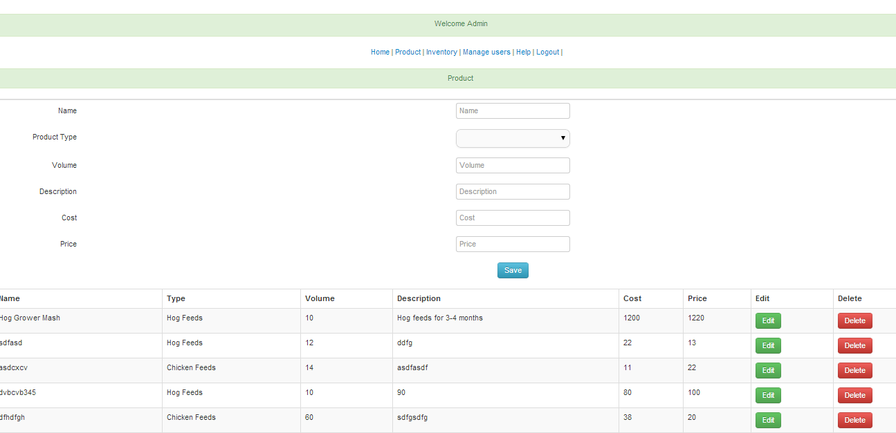
Task: Focus the Description input field
Action: 513,191
